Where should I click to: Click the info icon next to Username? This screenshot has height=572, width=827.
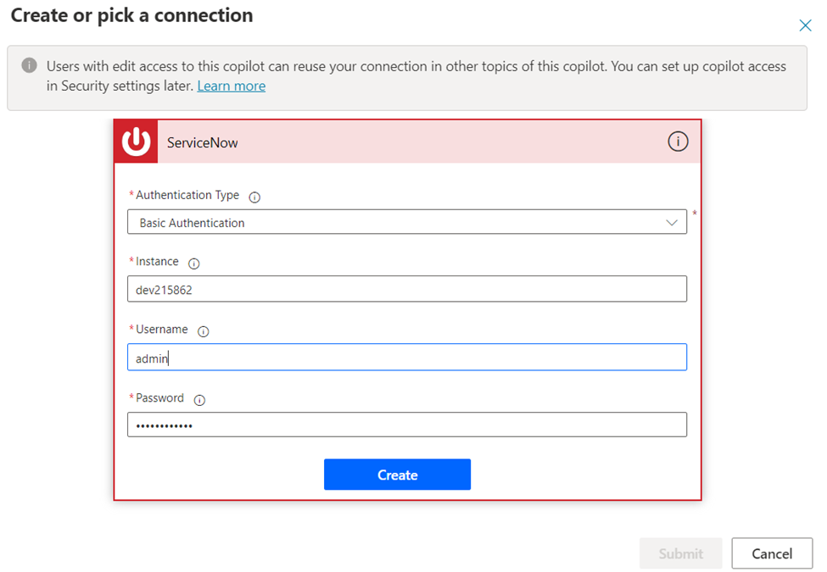pos(203,331)
